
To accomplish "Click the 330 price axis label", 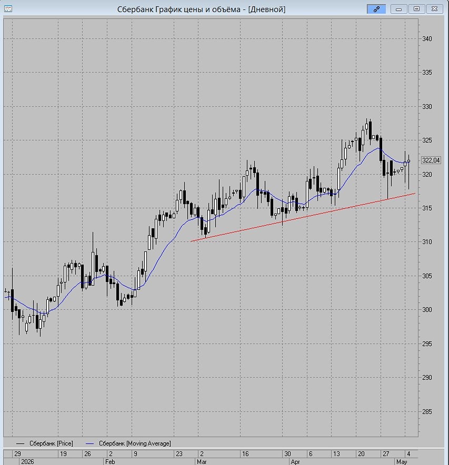I will (427, 107).
